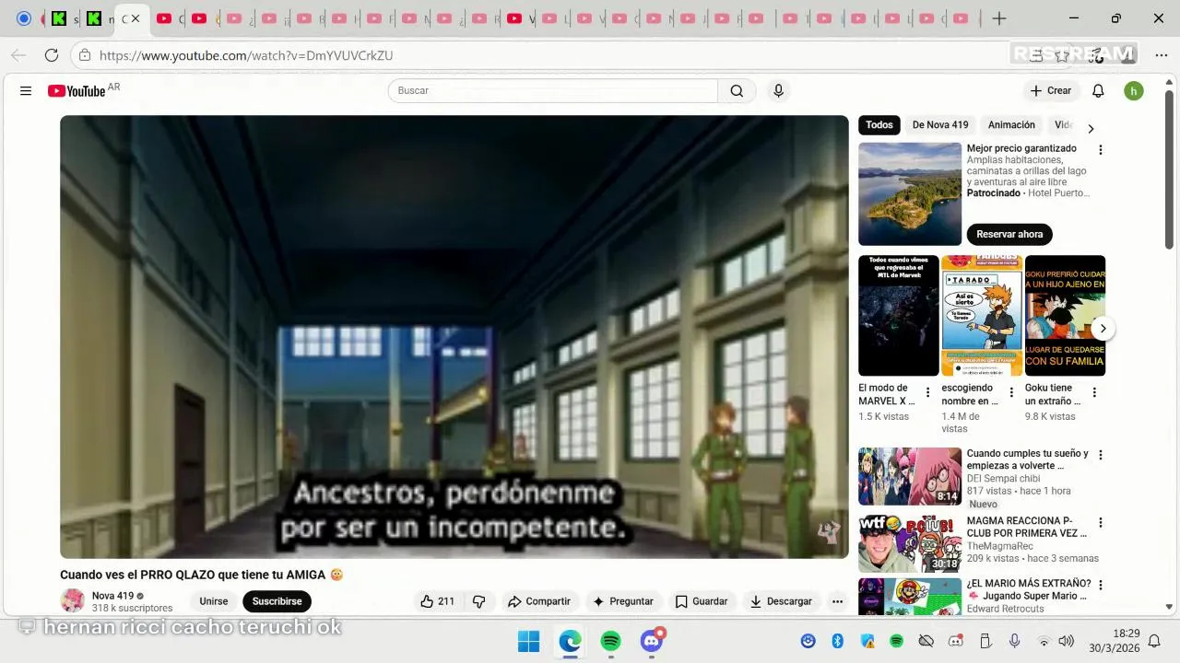This screenshot has width=1180, height=663.
Task: Select the De Nova 419 filter chip
Action: point(940,125)
